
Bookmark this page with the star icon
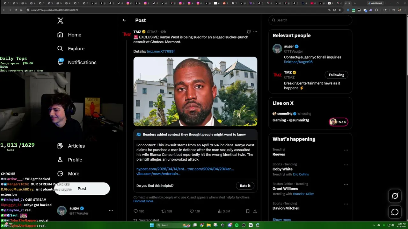340,10
